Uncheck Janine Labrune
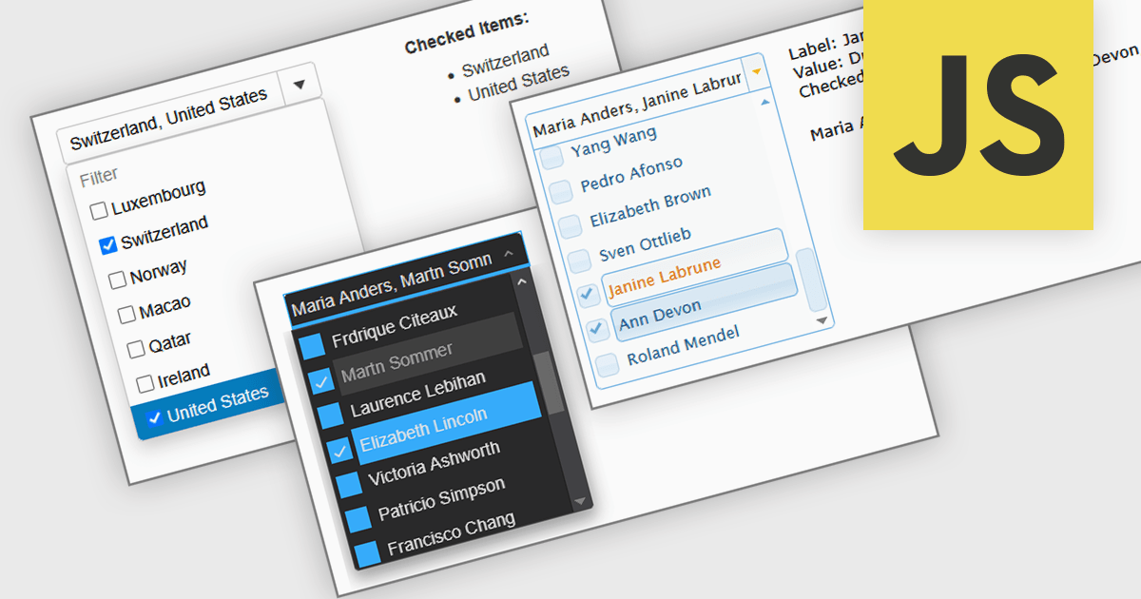Image resolution: width=1141 pixels, height=599 pixels. point(587,295)
